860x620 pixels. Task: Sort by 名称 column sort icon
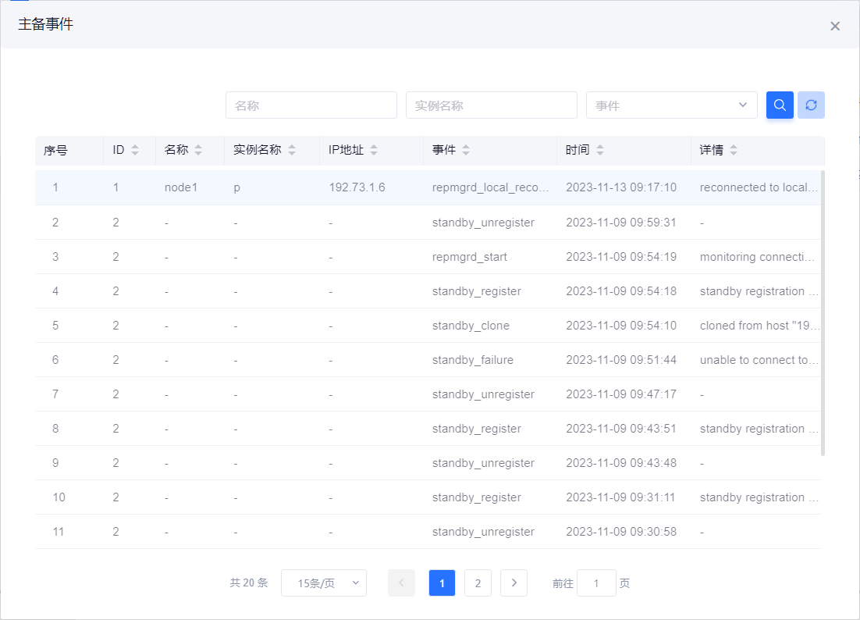point(198,150)
